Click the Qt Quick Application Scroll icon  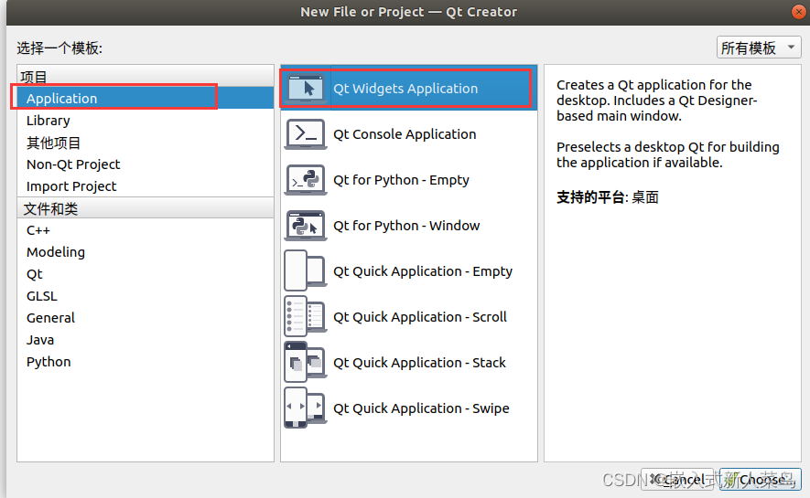click(306, 316)
